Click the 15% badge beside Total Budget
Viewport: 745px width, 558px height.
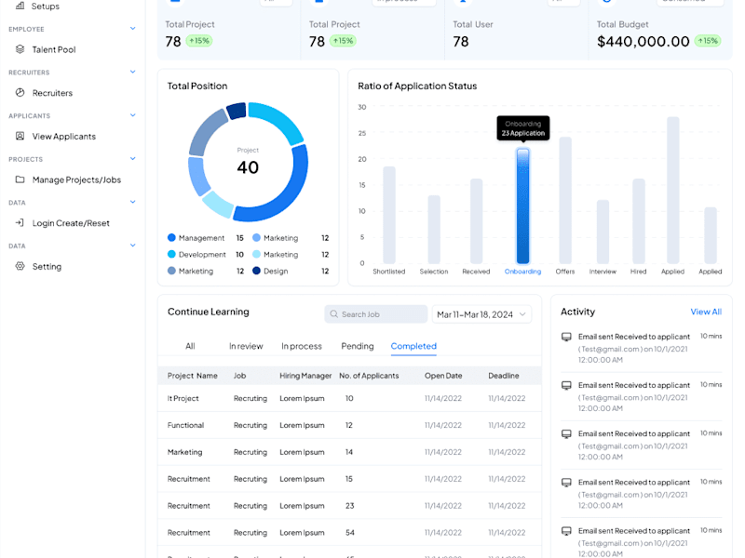(x=708, y=41)
